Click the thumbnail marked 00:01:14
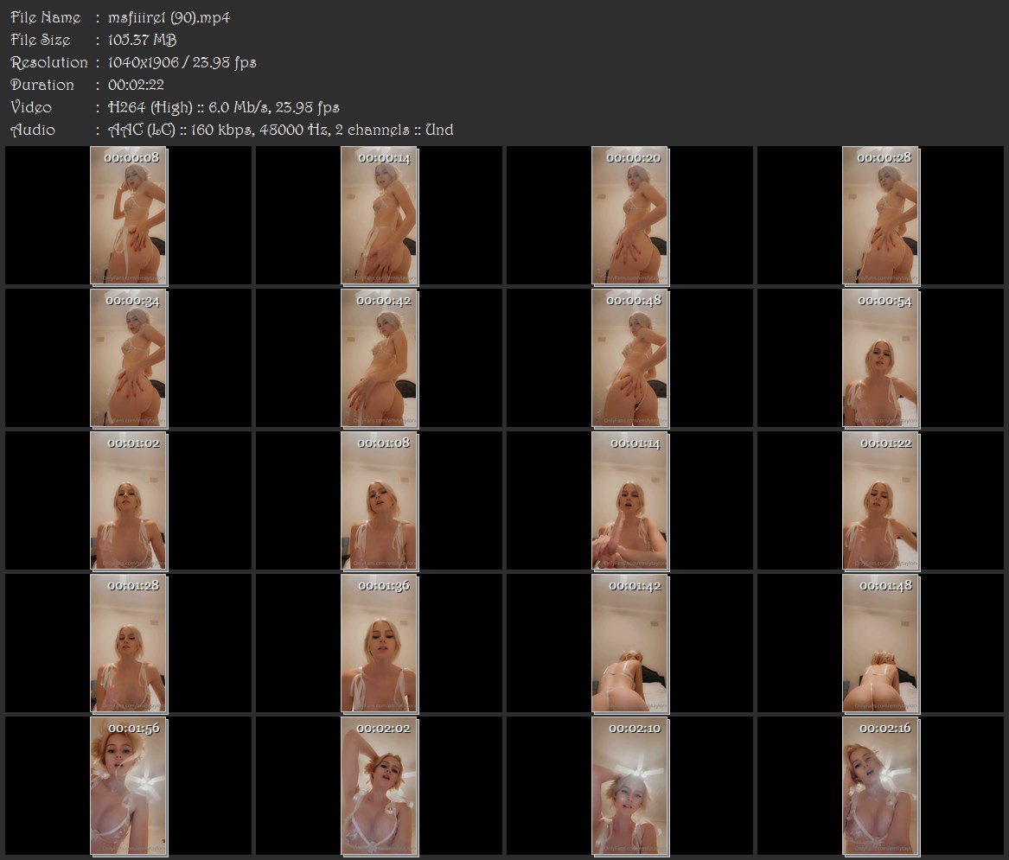This screenshot has width=1009, height=860. [x=630, y=501]
